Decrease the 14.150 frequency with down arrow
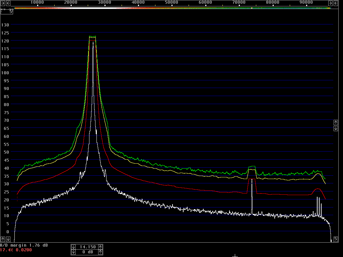The image size is (343, 257). tap(73, 247)
